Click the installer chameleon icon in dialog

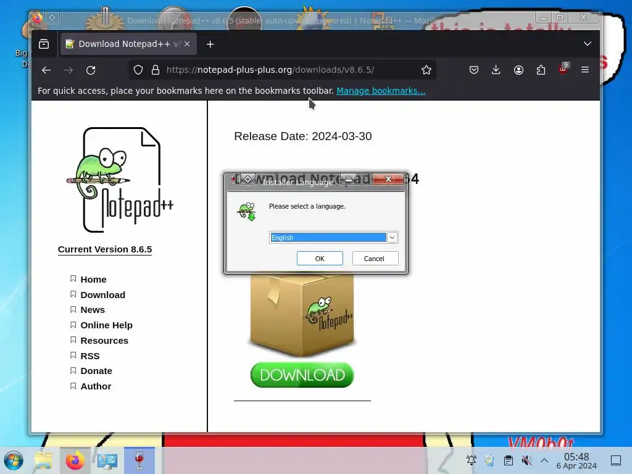coord(247,211)
